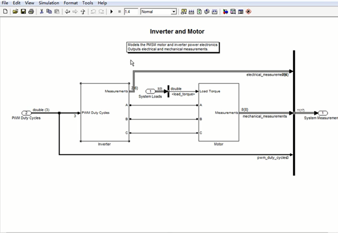Open the Simulation menu
338x233 pixels.
[x=49, y=3]
